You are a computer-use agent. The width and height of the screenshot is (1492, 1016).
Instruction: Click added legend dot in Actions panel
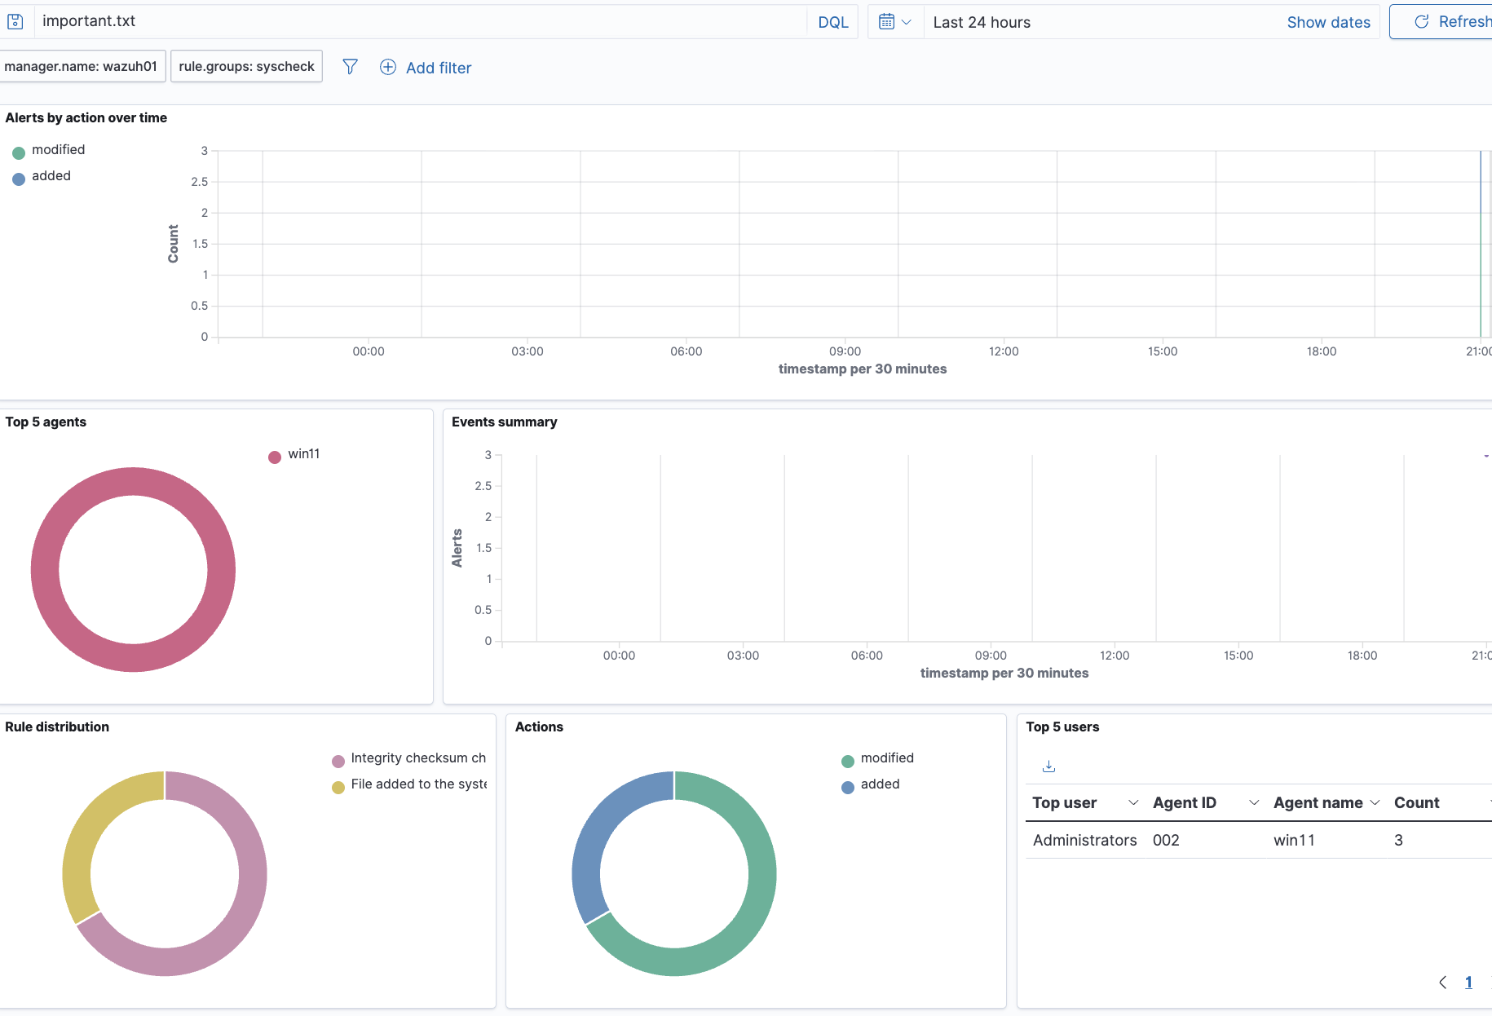click(x=848, y=787)
